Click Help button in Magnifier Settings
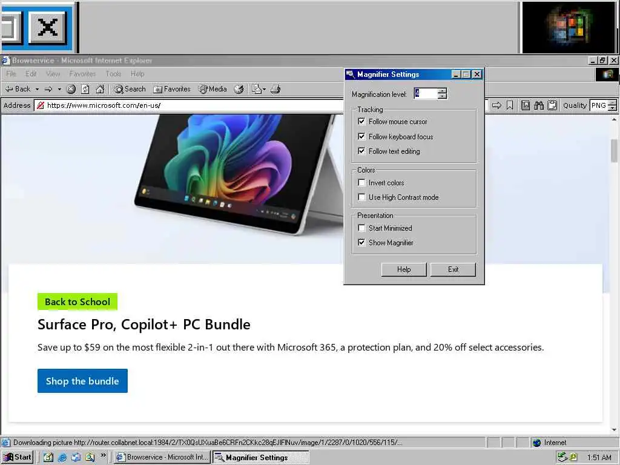620x465 pixels. tap(404, 269)
